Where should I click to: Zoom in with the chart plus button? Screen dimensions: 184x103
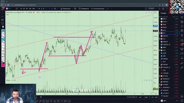pyautogui.click(x=77, y=91)
